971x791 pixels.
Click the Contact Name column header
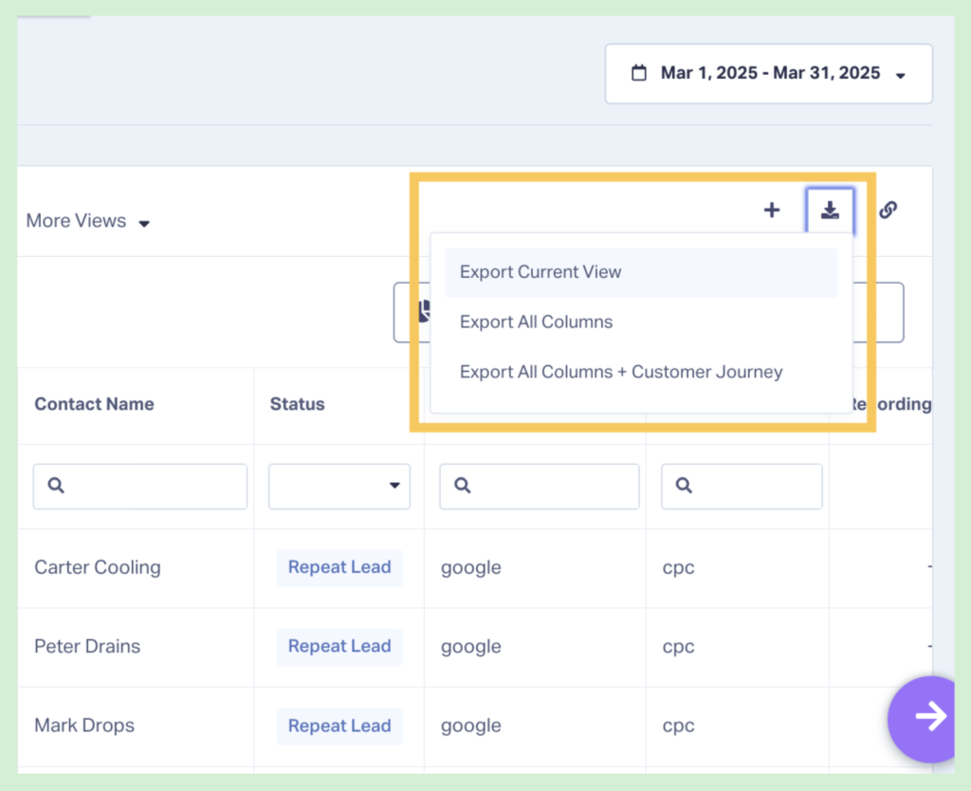pyautogui.click(x=94, y=404)
